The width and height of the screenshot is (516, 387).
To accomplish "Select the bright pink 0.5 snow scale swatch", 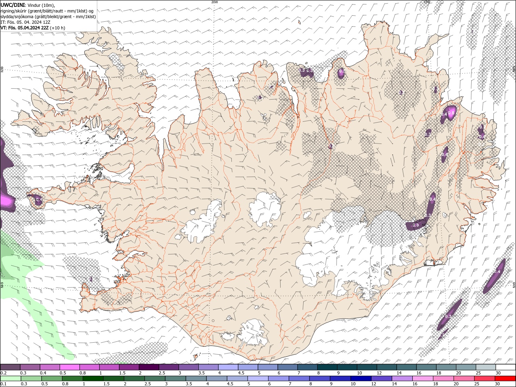I will (69, 367).
